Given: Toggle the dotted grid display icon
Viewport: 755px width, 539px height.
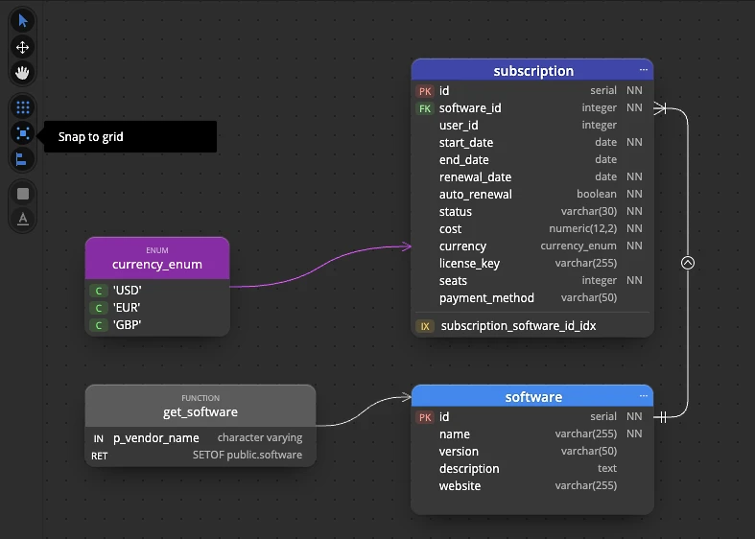Looking at the screenshot, I should coord(23,107).
